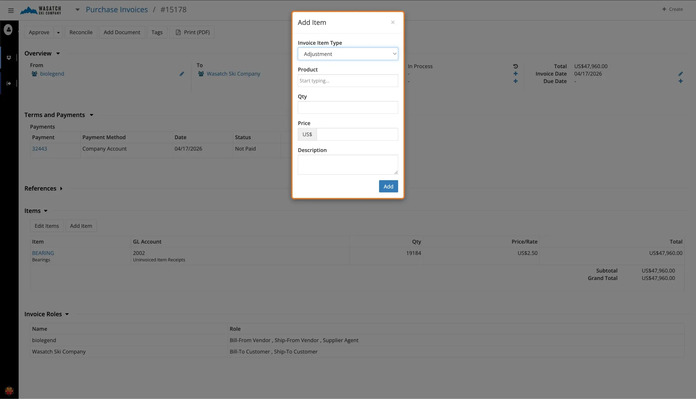Click the Invoice Date value 04/17/2026
Screen dimensions: 696x399
coord(588,74)
